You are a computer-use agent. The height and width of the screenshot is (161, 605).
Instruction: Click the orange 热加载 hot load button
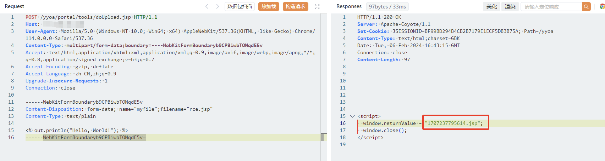tap(269, 6)
